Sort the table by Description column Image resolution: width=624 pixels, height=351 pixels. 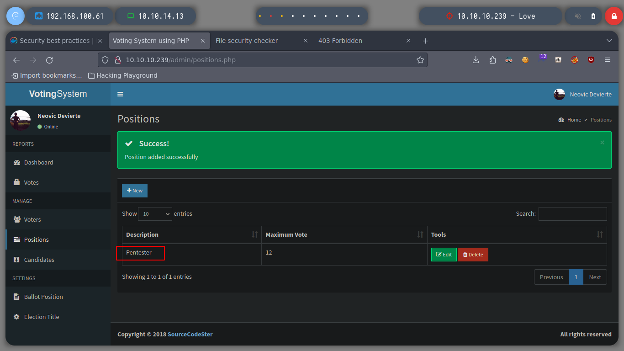pyautogui.click(x=191, y=234)
